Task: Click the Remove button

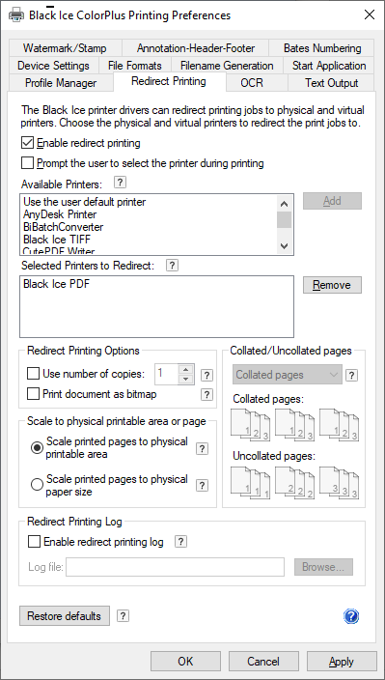Action: 332,285
